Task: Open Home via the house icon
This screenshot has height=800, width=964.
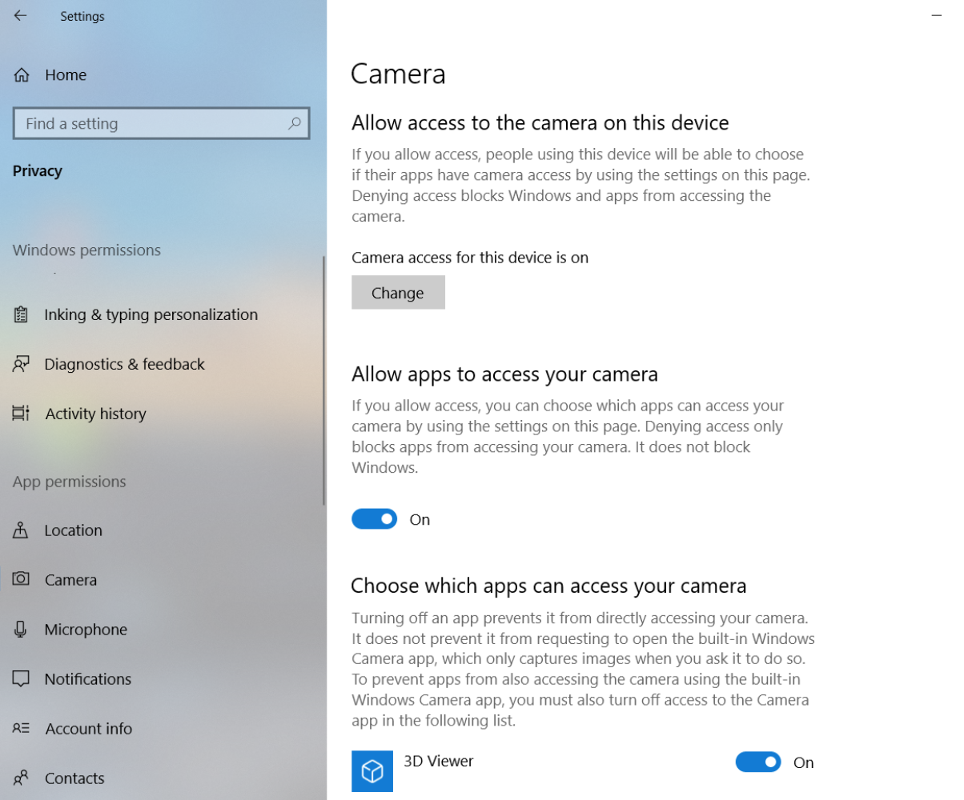Action: [x=22, y=75]
